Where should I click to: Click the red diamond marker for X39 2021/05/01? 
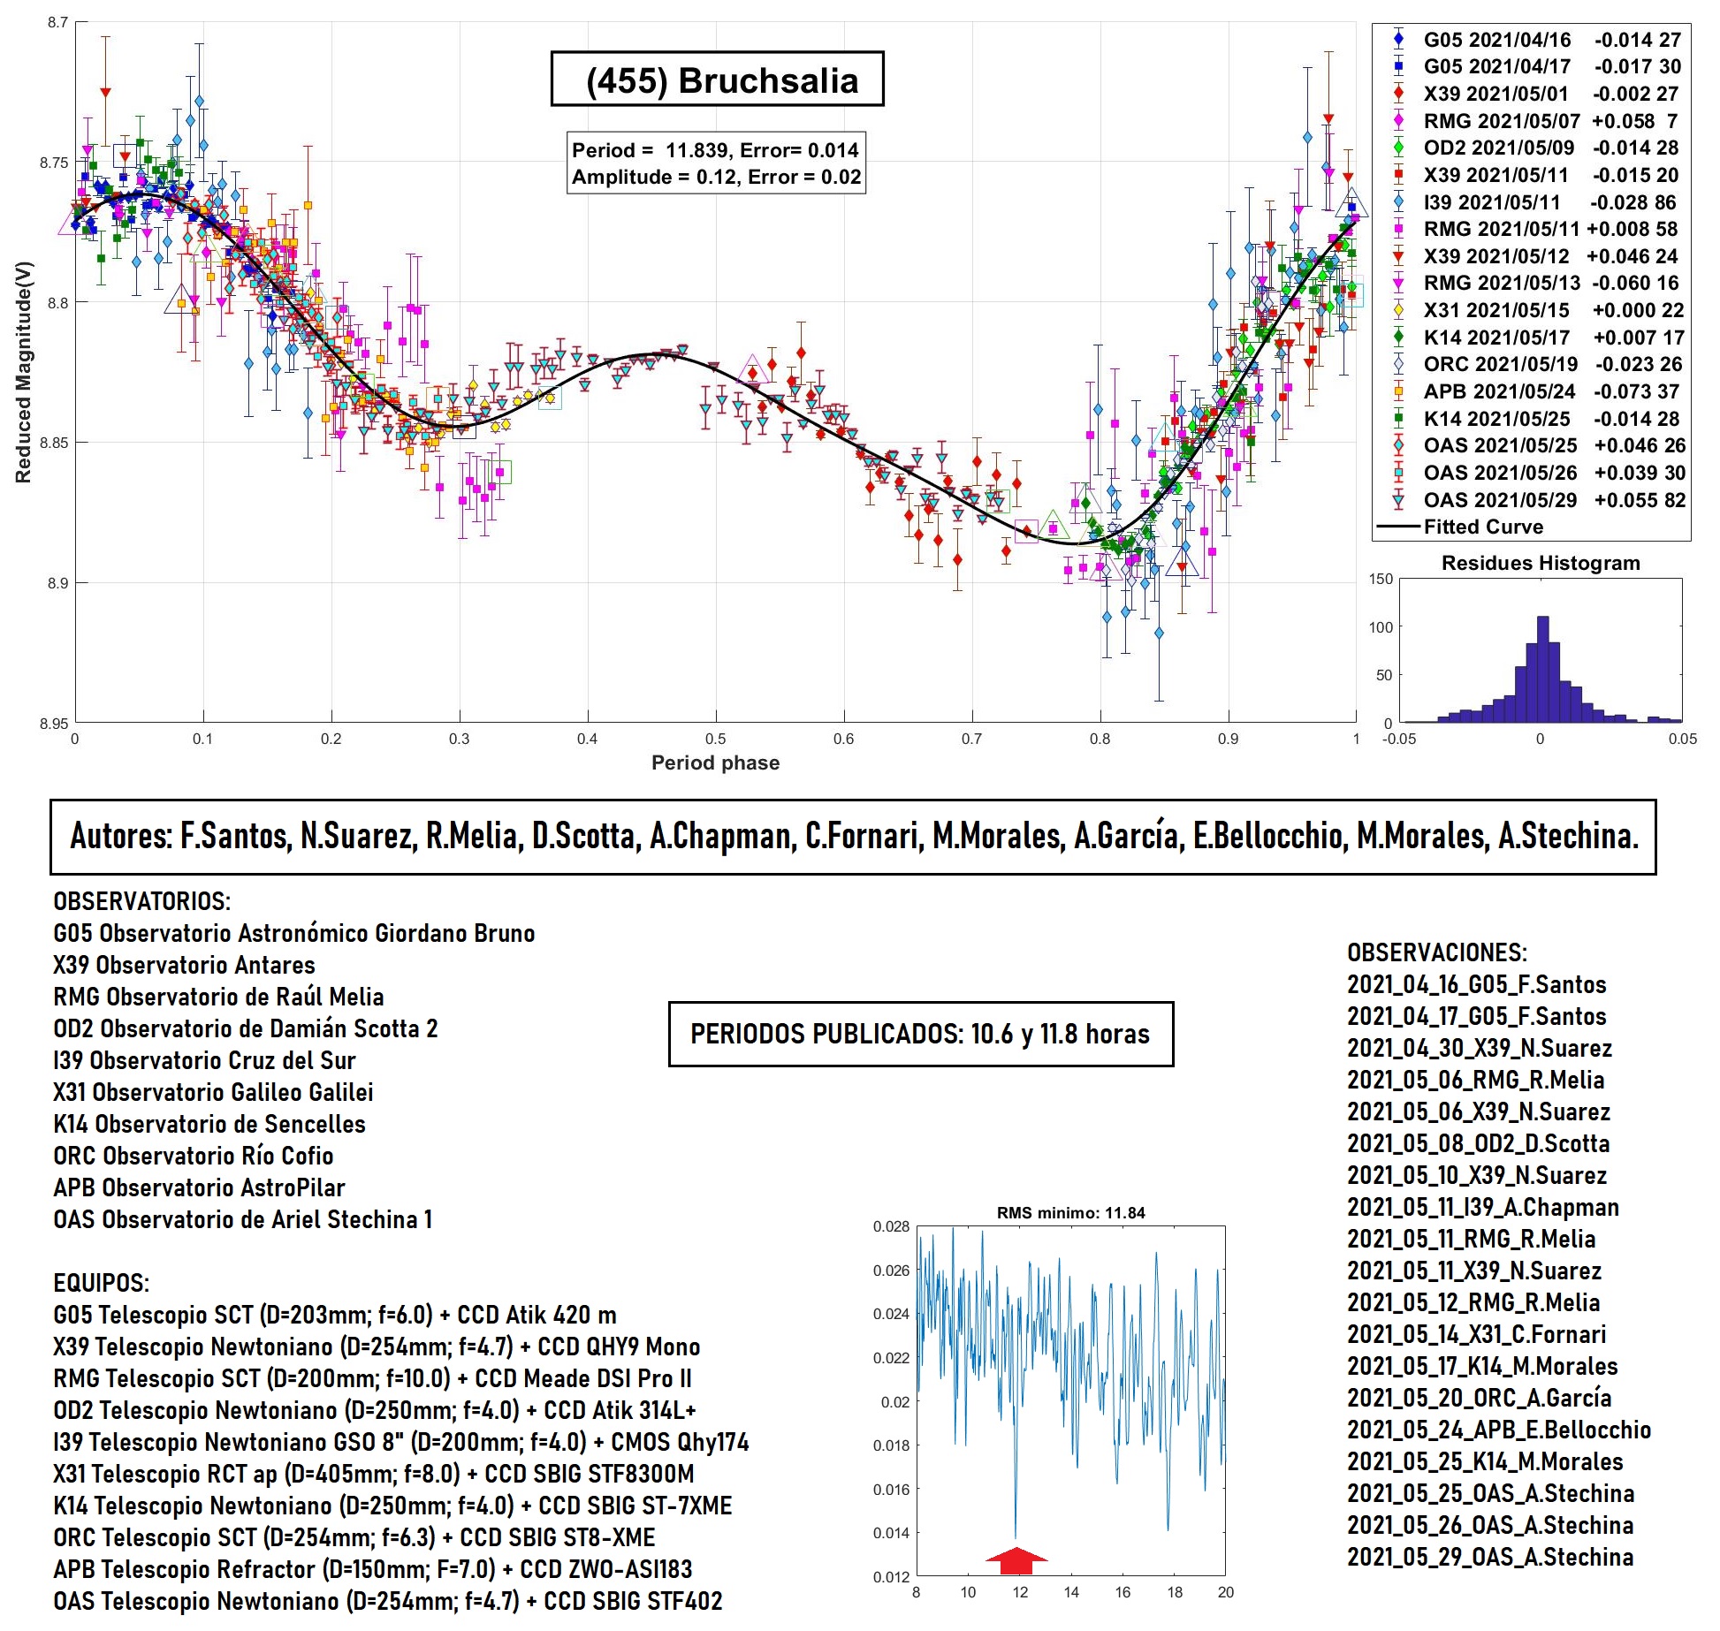tap(1398, 93)
